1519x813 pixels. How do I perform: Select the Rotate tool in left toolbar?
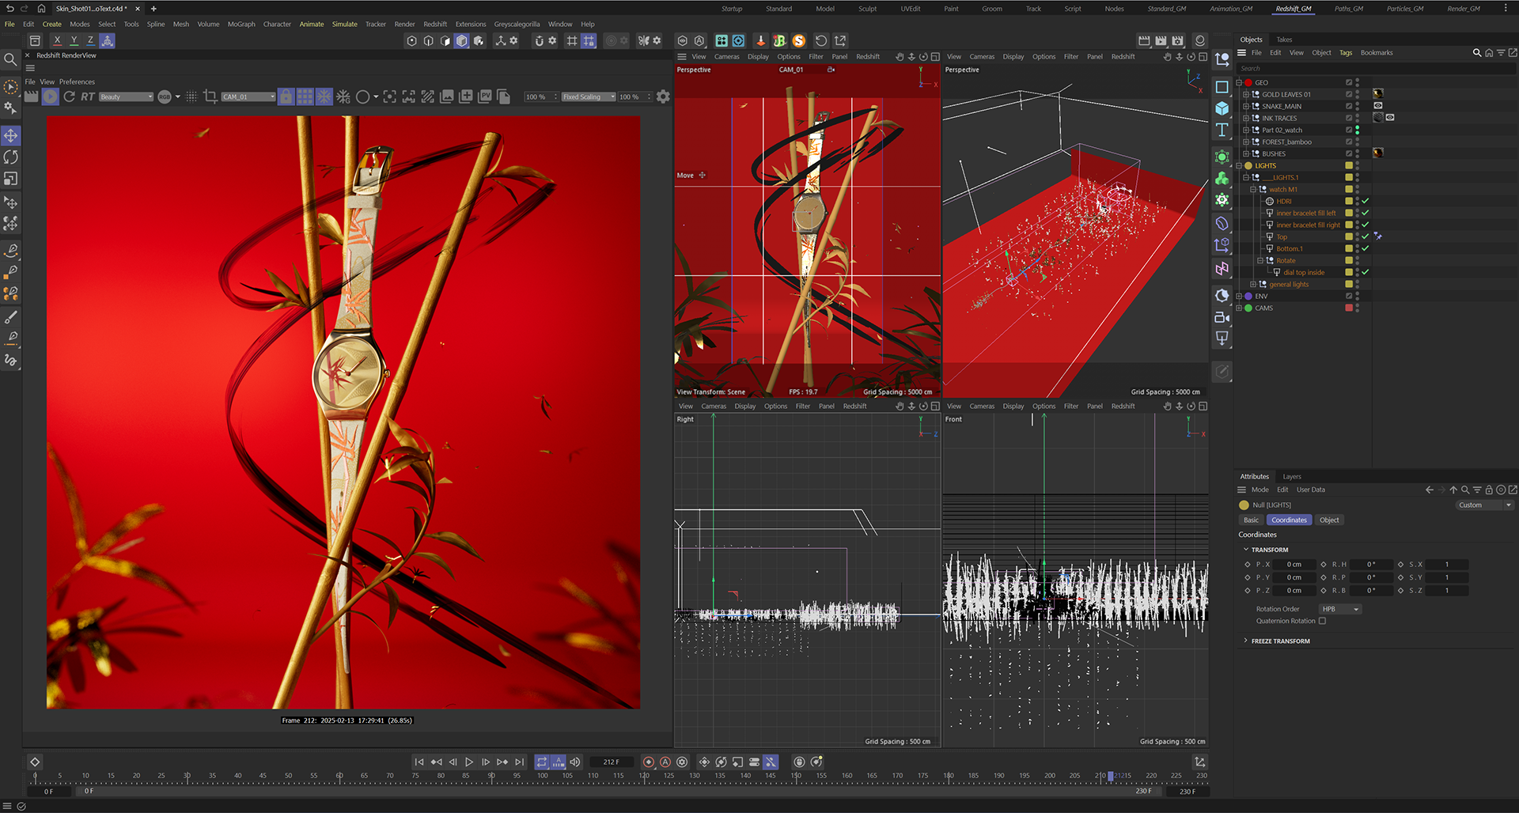[x=11, y=157]
